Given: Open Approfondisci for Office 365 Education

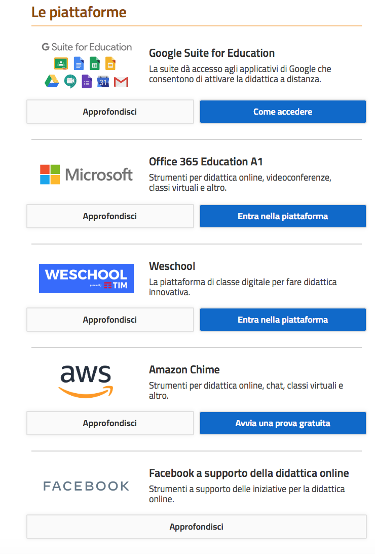Looking at the screenshot, I should coord(110,216).
